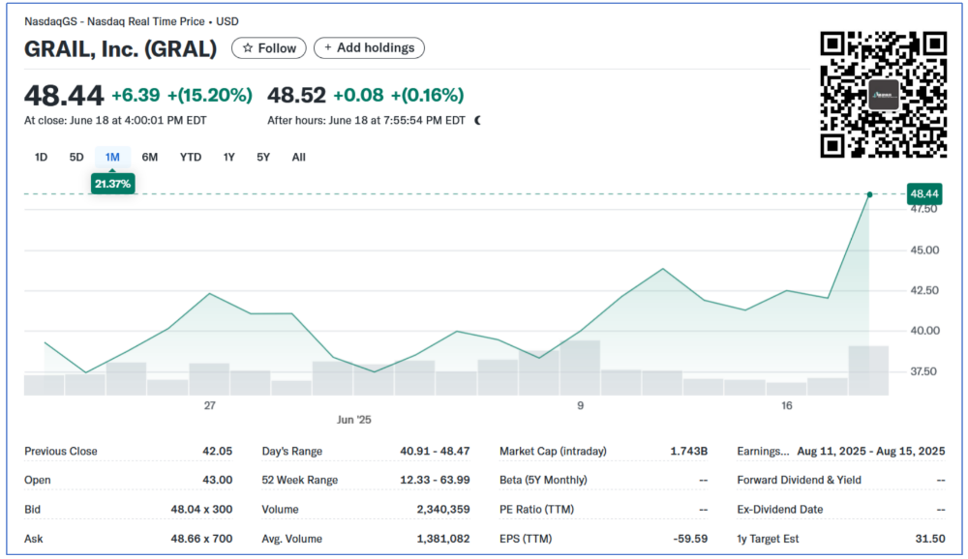Click the Market Cap (intraday) label
The width and height of the screenshot is (968, 559).
click(553, 451)
